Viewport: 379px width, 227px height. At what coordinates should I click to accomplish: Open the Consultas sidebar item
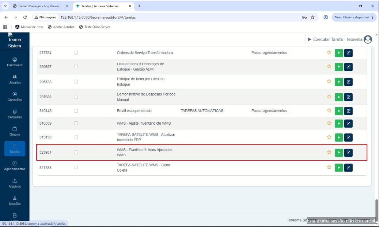click(15, 114)
